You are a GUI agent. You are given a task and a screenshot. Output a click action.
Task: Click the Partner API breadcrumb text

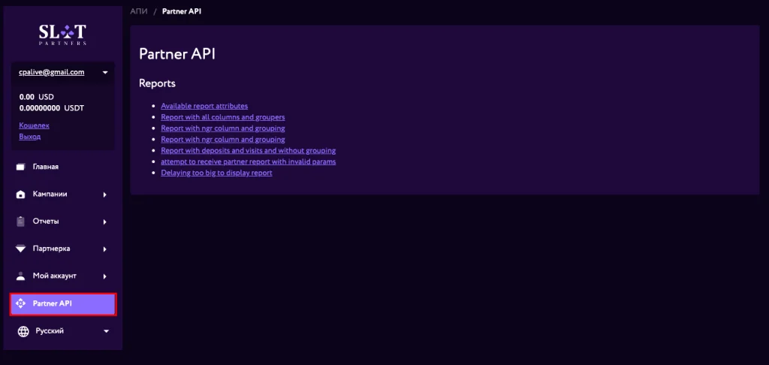point(182,11)
